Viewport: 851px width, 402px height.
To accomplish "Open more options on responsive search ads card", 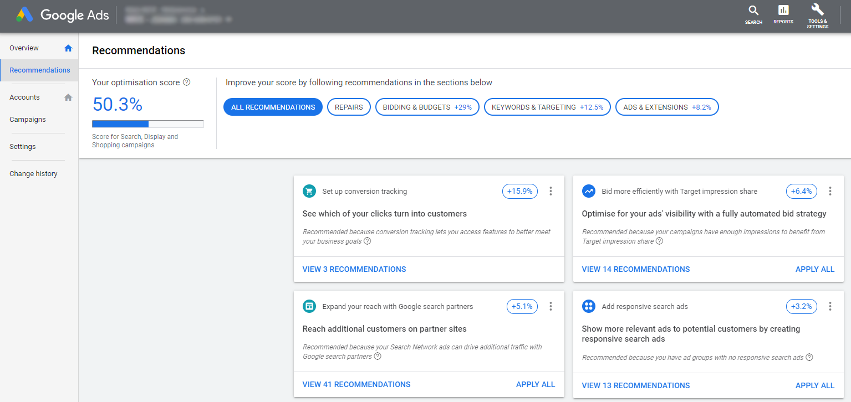I will (830, 306).
